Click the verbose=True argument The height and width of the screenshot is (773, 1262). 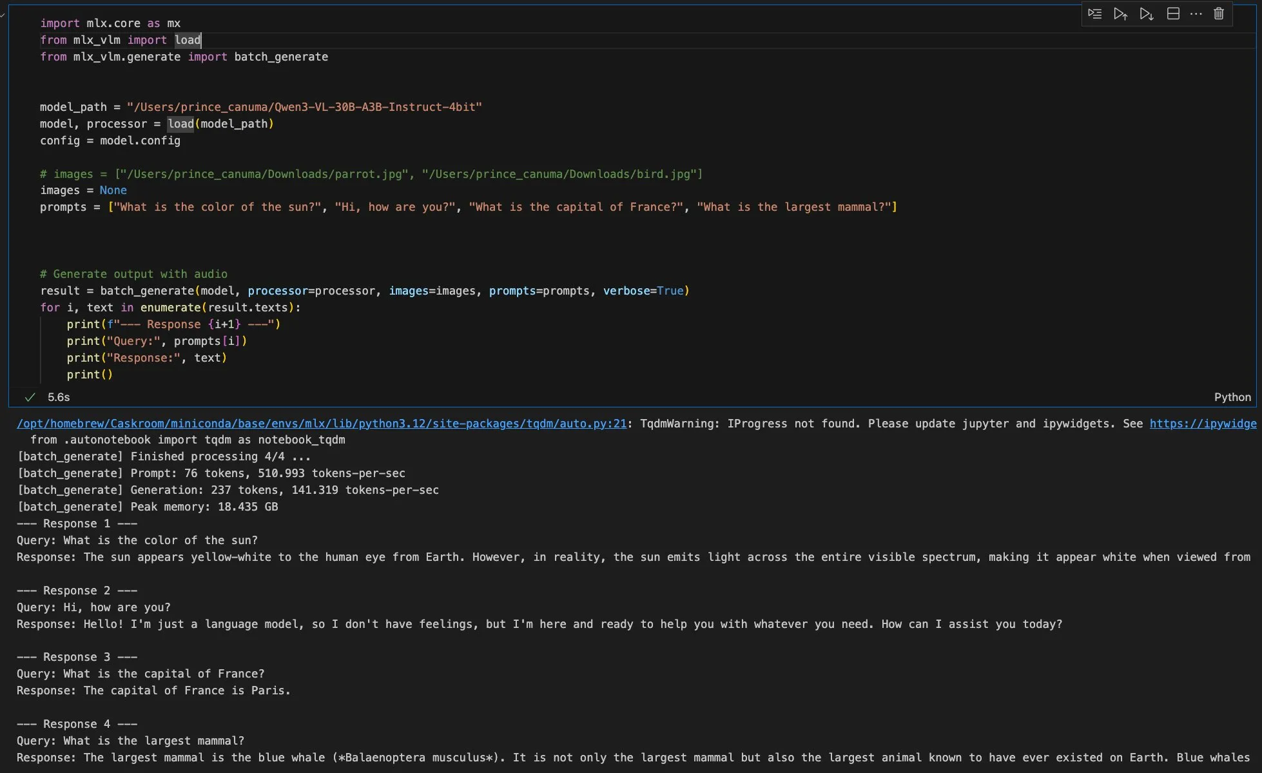pos(643,291)
